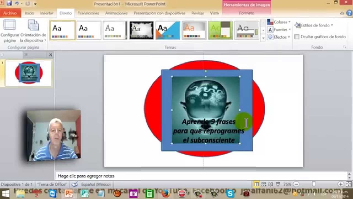
Task: Switch to Slide Sorter view icon
Action: click(x=264, y=184)
